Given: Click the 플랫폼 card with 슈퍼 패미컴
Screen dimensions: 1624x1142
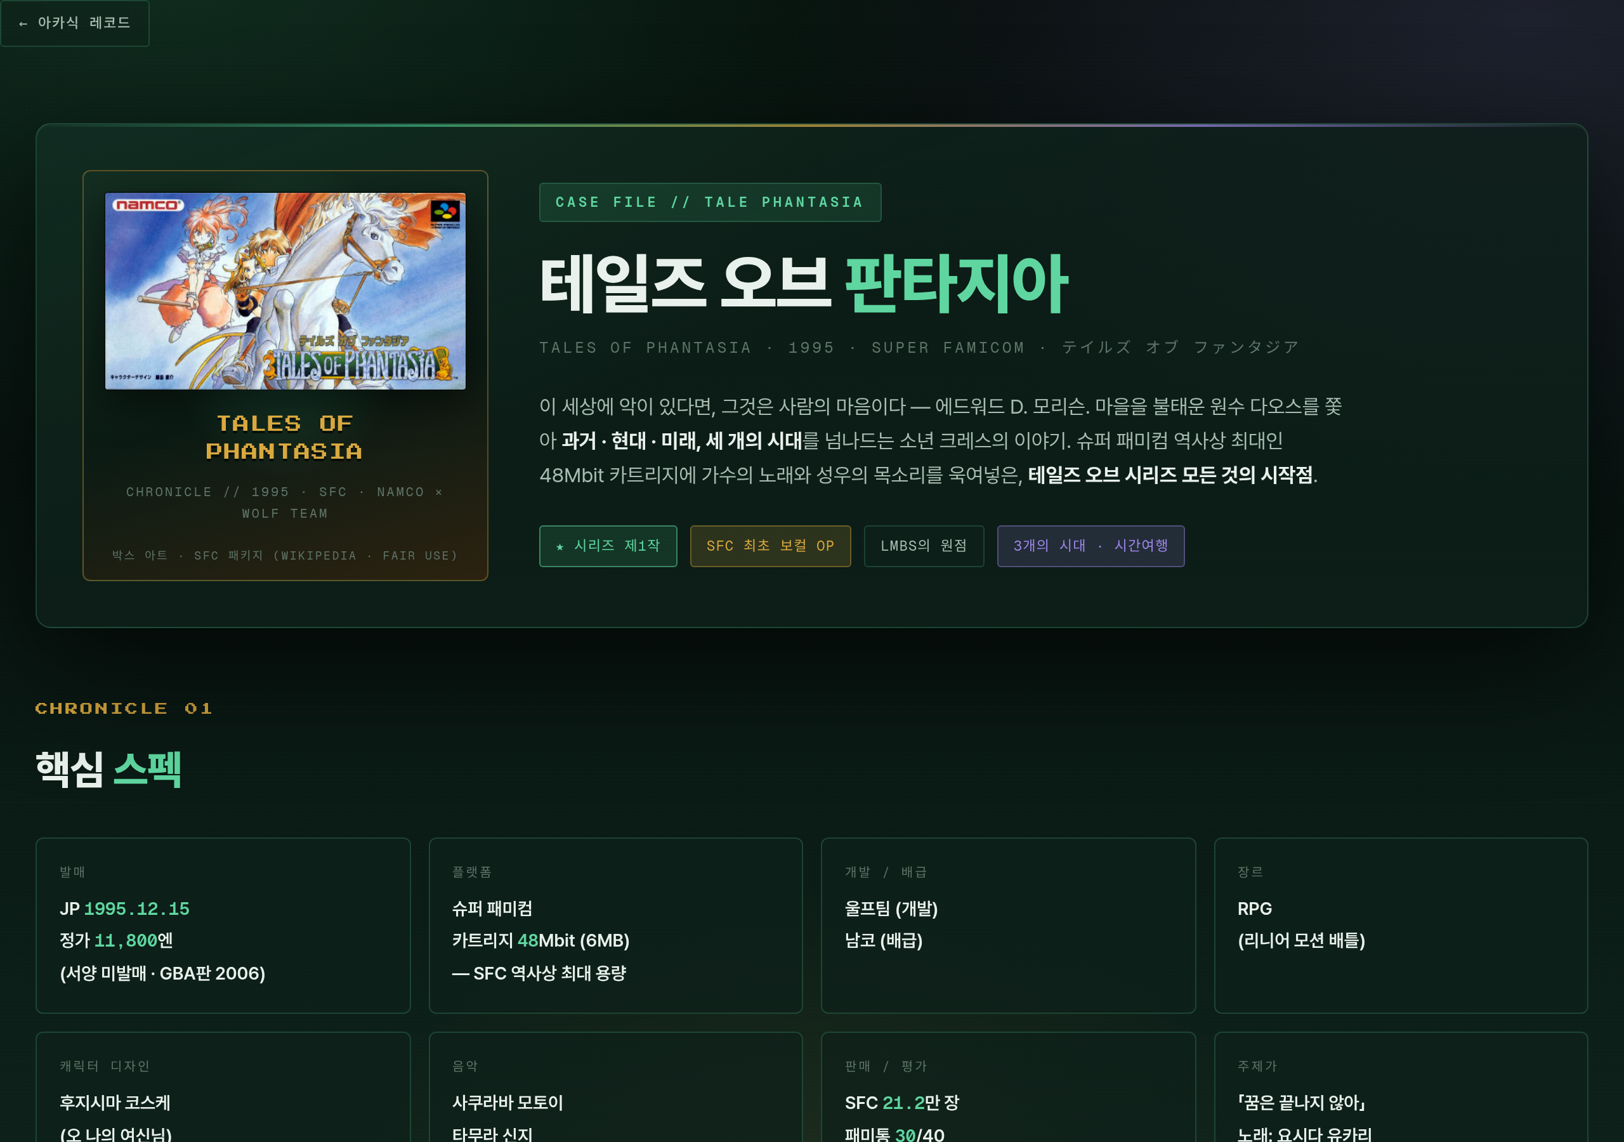Looking at the screenshot, I should click(615, 926).
